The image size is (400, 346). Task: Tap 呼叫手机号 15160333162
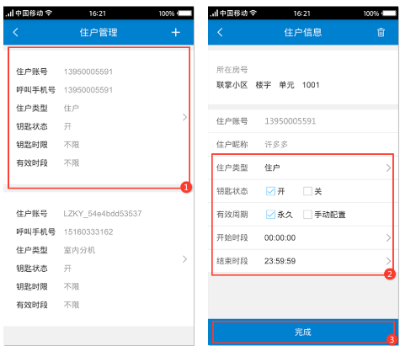coord(88,232)
